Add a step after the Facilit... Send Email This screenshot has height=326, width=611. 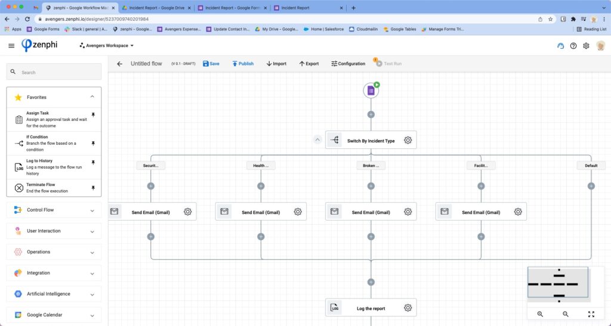(482, 237)
